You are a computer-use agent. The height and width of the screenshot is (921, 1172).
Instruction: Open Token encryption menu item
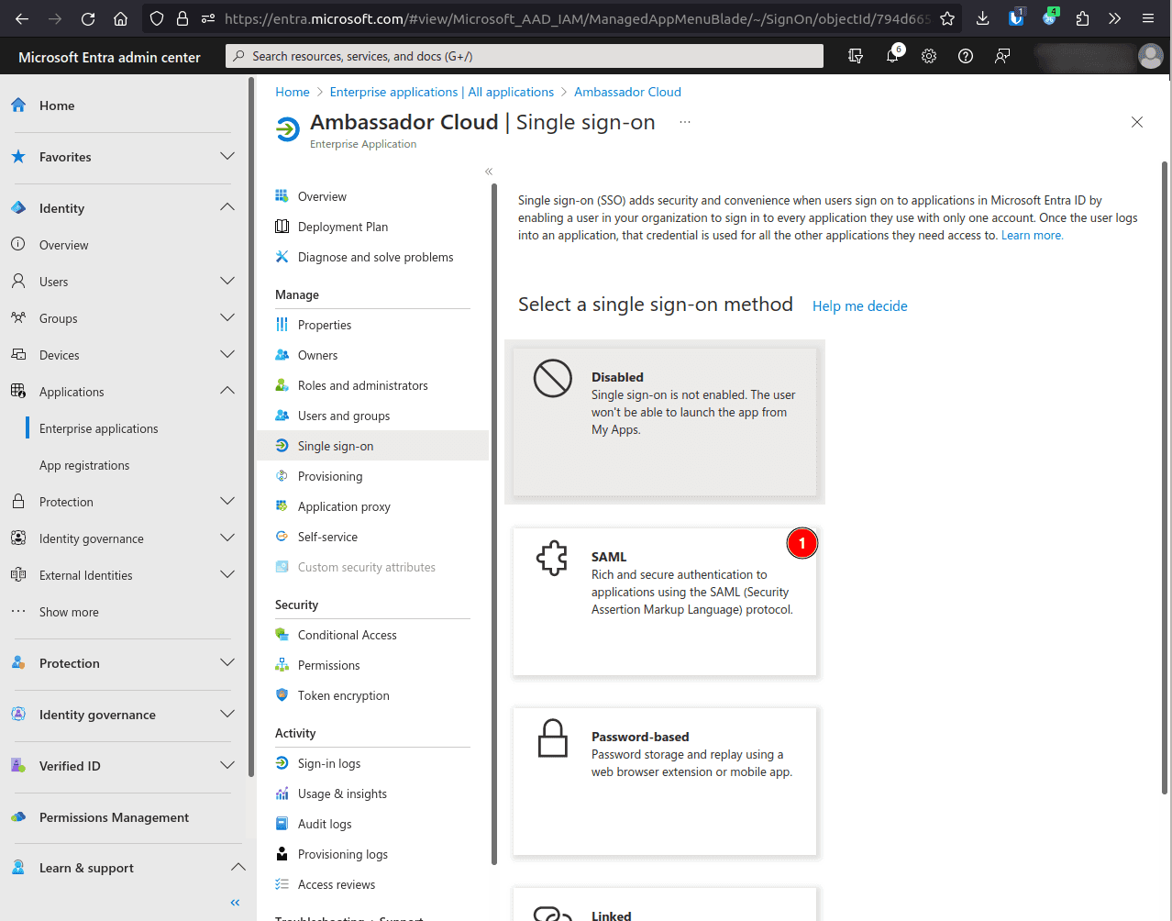(x=343, y=695)
